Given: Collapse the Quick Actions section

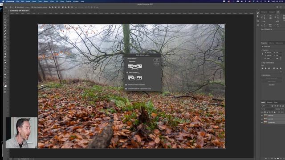Looking at the screenshot, I should point(261,75).
